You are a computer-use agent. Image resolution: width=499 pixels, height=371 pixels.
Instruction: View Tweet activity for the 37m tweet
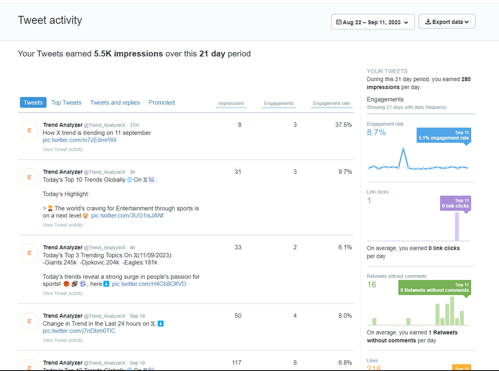tap(63, 150)
